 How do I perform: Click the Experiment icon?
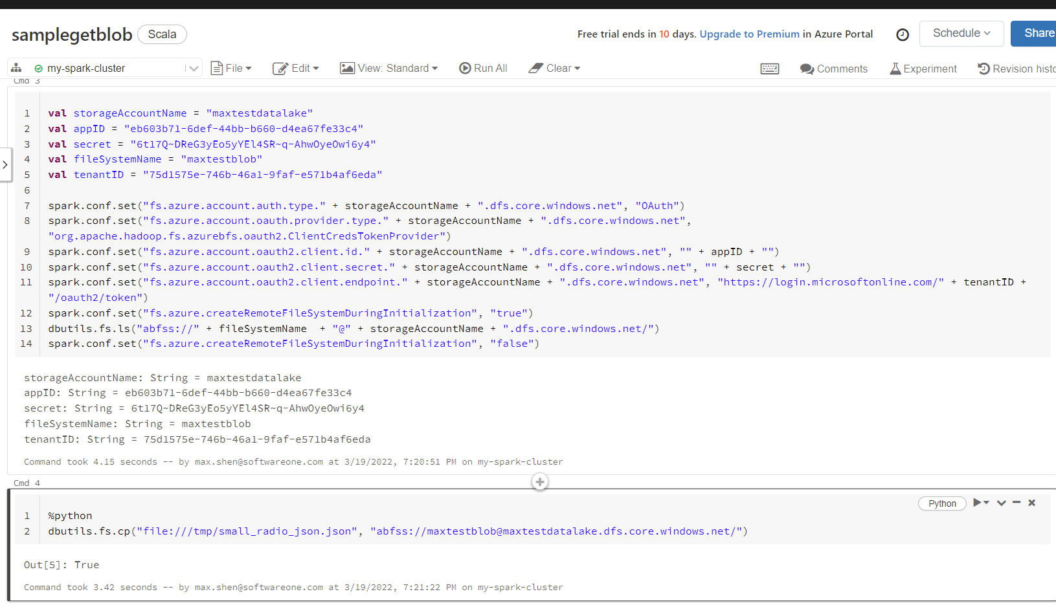pyautogui.click(x=895, y=69)
